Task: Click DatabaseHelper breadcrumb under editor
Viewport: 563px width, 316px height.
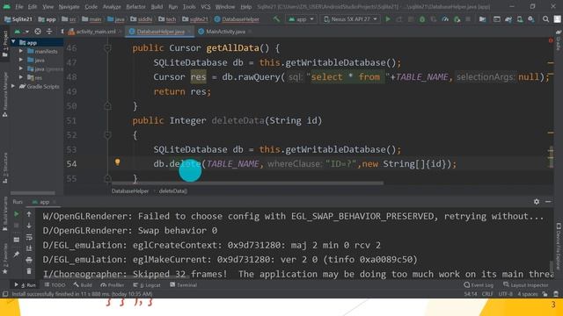Action: [130, 191]
